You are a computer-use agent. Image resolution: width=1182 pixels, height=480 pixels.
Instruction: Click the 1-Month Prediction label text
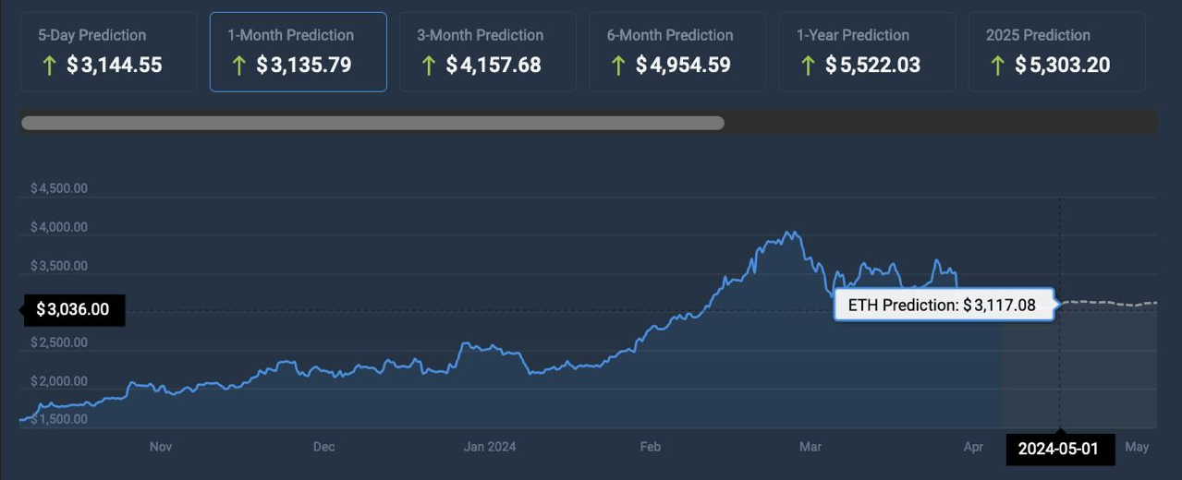coord(290,35)
